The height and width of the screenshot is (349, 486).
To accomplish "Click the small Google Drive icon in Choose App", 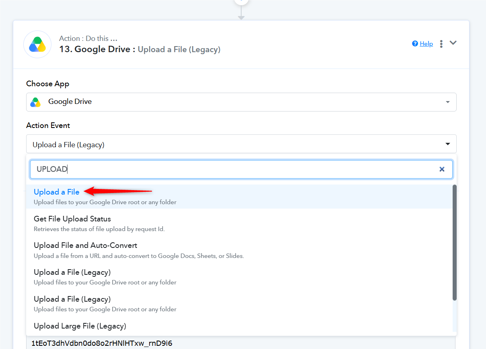I will (35, 102).
